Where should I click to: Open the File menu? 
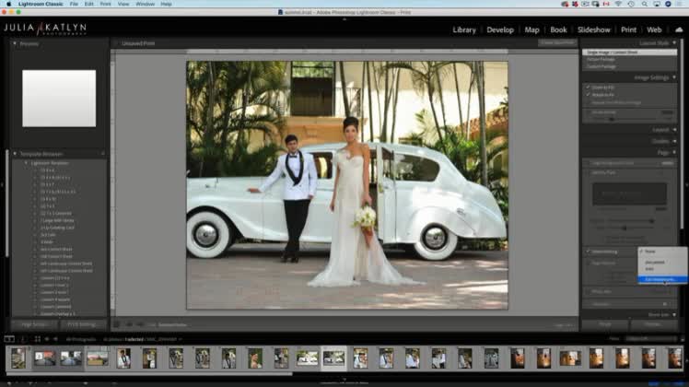coord(74,4)
